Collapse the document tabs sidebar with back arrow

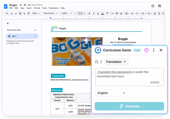click(8, 23)
